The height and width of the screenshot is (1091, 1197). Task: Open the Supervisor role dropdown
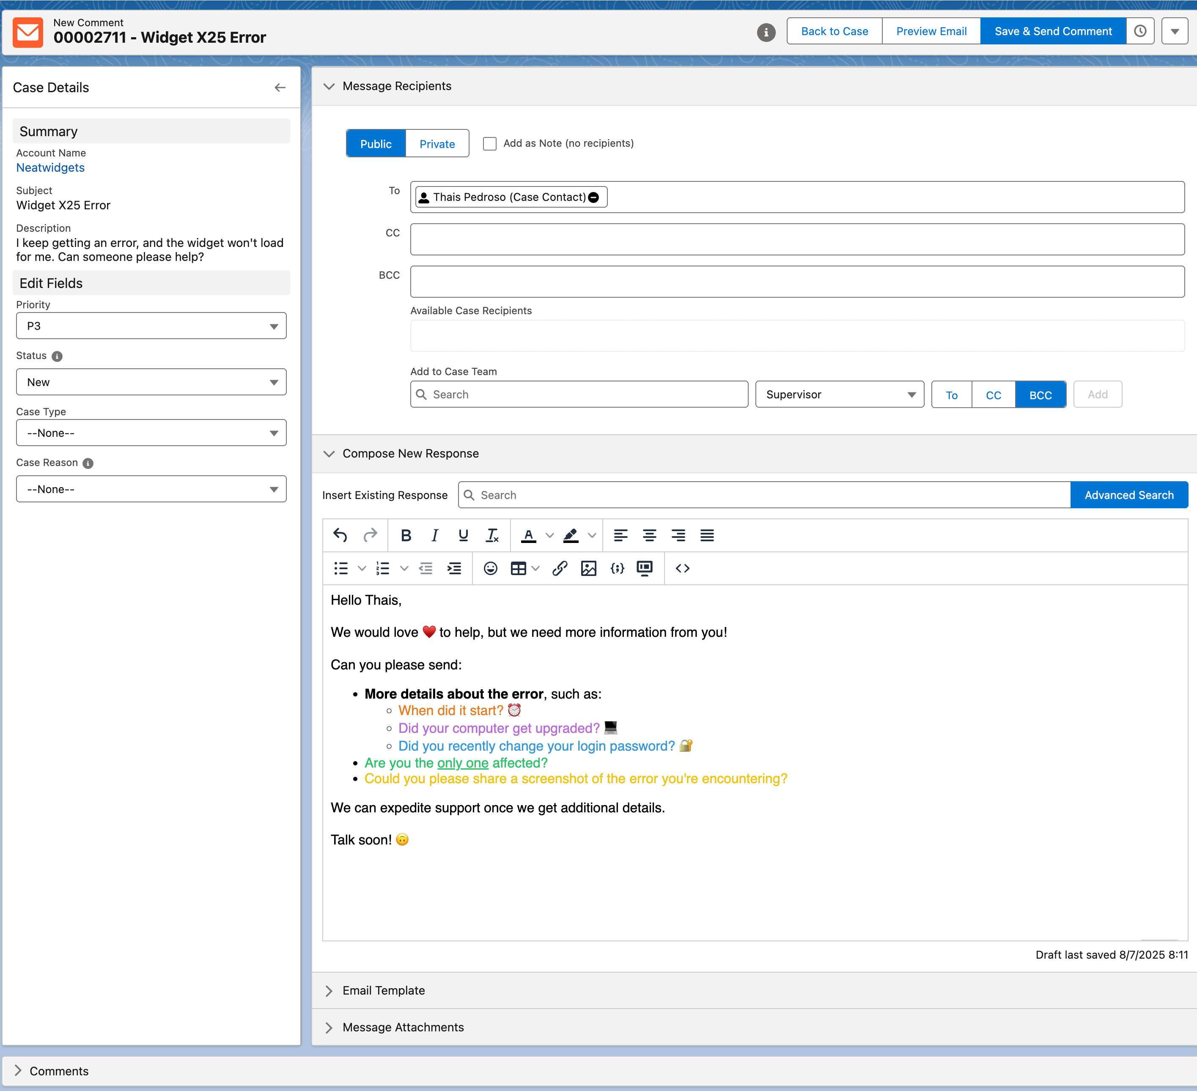coord(840,395)
